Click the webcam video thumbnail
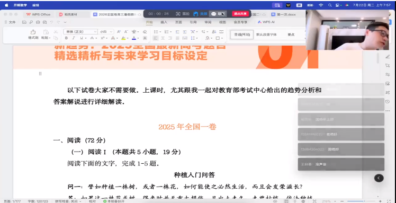 tap(347, 30)
